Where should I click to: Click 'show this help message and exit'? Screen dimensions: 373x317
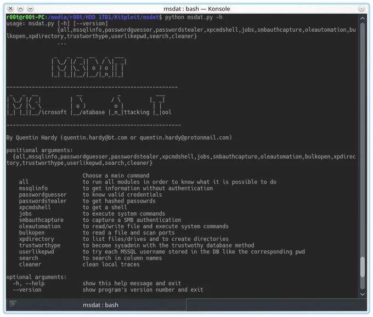pyautogui.click(x=132, y=283)
